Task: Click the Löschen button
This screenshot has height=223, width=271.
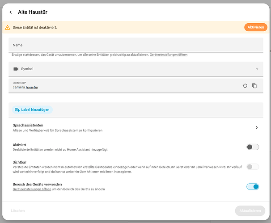Action: [18, 210]
